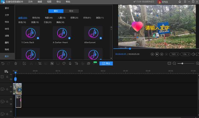This screenshot has width=199, height=118.
Task: Mute the main video track speaker
Action: coord(11,79)
